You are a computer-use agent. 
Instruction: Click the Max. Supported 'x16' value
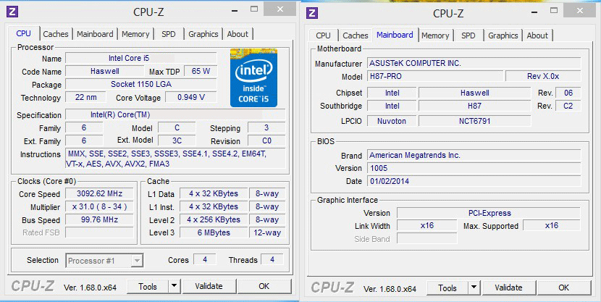pos(552,225)
